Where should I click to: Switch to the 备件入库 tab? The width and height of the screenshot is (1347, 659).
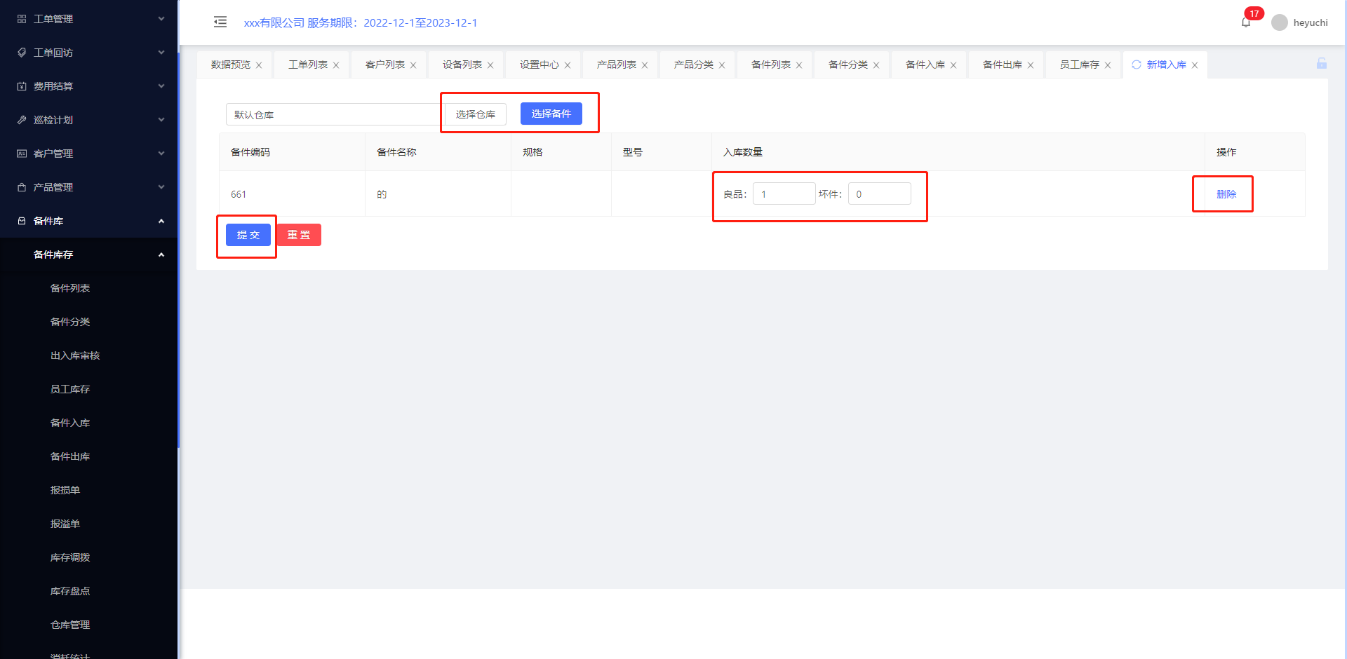tap(925, 64)
